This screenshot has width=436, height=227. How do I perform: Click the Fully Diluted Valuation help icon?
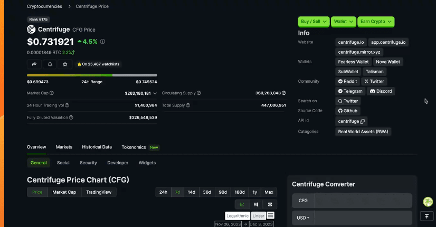[x=71, y=117]
